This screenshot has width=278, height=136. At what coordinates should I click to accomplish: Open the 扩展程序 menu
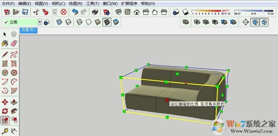tap(129, 3)
